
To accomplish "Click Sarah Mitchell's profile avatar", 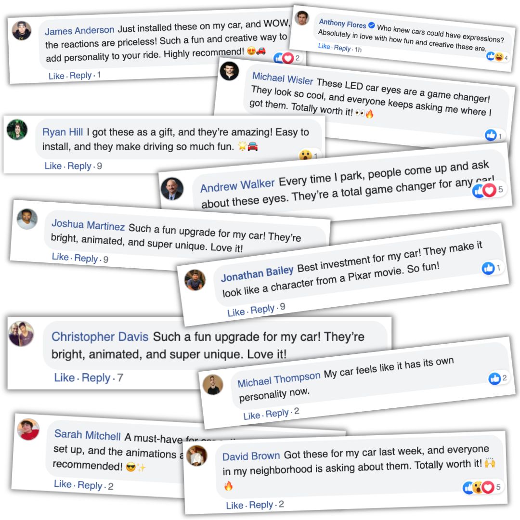I will (28, 429).
